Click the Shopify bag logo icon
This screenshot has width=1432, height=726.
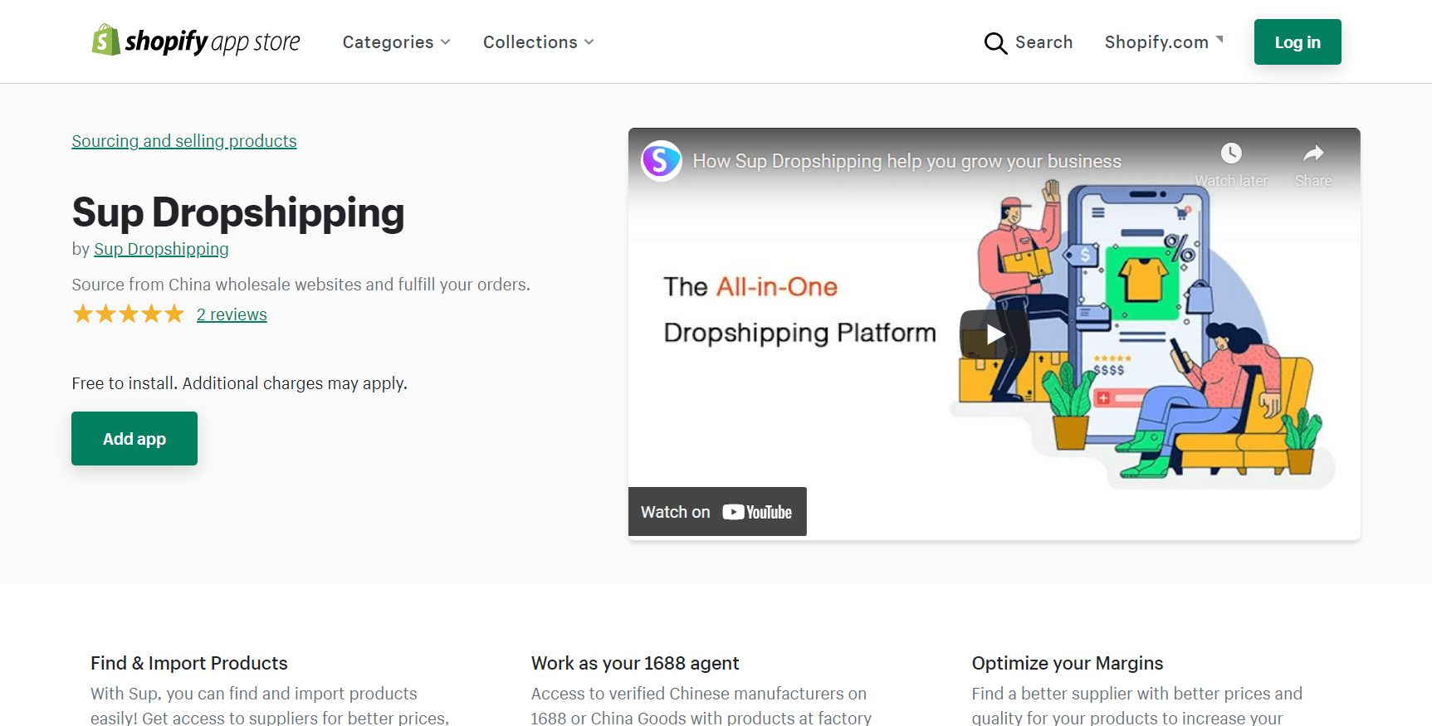tap(105, 40)
